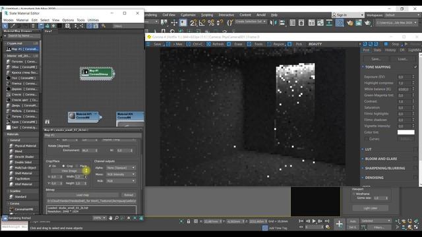The width and height of the screenshot is (422, 237).
Task: Delete selected node with Slate trash icon
Action: 33,26
